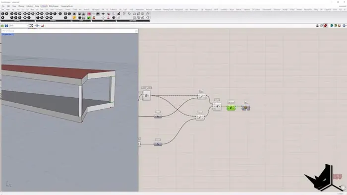Viewport: 347px width, 195px height.
Task: Open the Display menu
Action: click(x=21, y=6)
